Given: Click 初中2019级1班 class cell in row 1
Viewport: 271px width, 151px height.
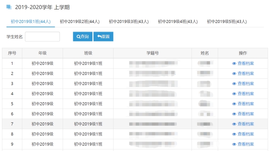Looking at the screenshot, I should click(88, 63).
